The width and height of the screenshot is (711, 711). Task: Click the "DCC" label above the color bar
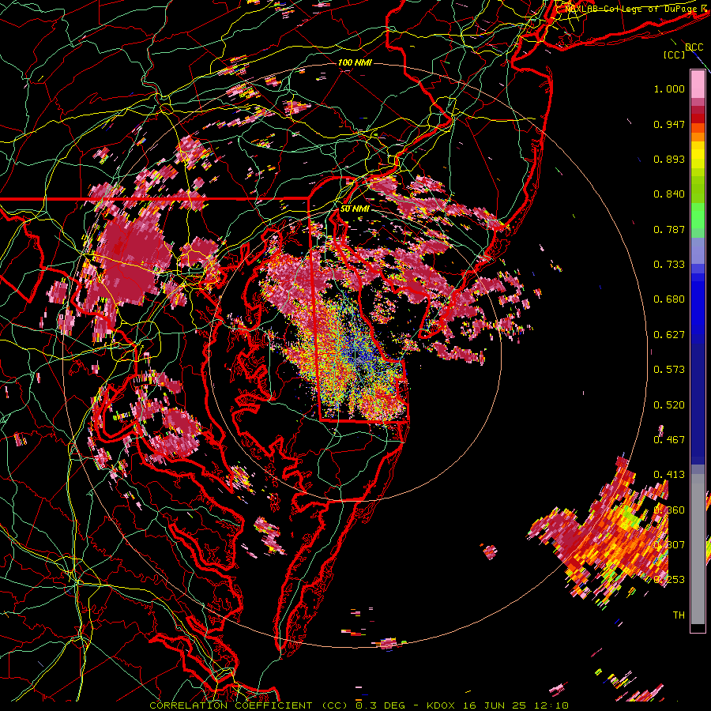point(694,47)
